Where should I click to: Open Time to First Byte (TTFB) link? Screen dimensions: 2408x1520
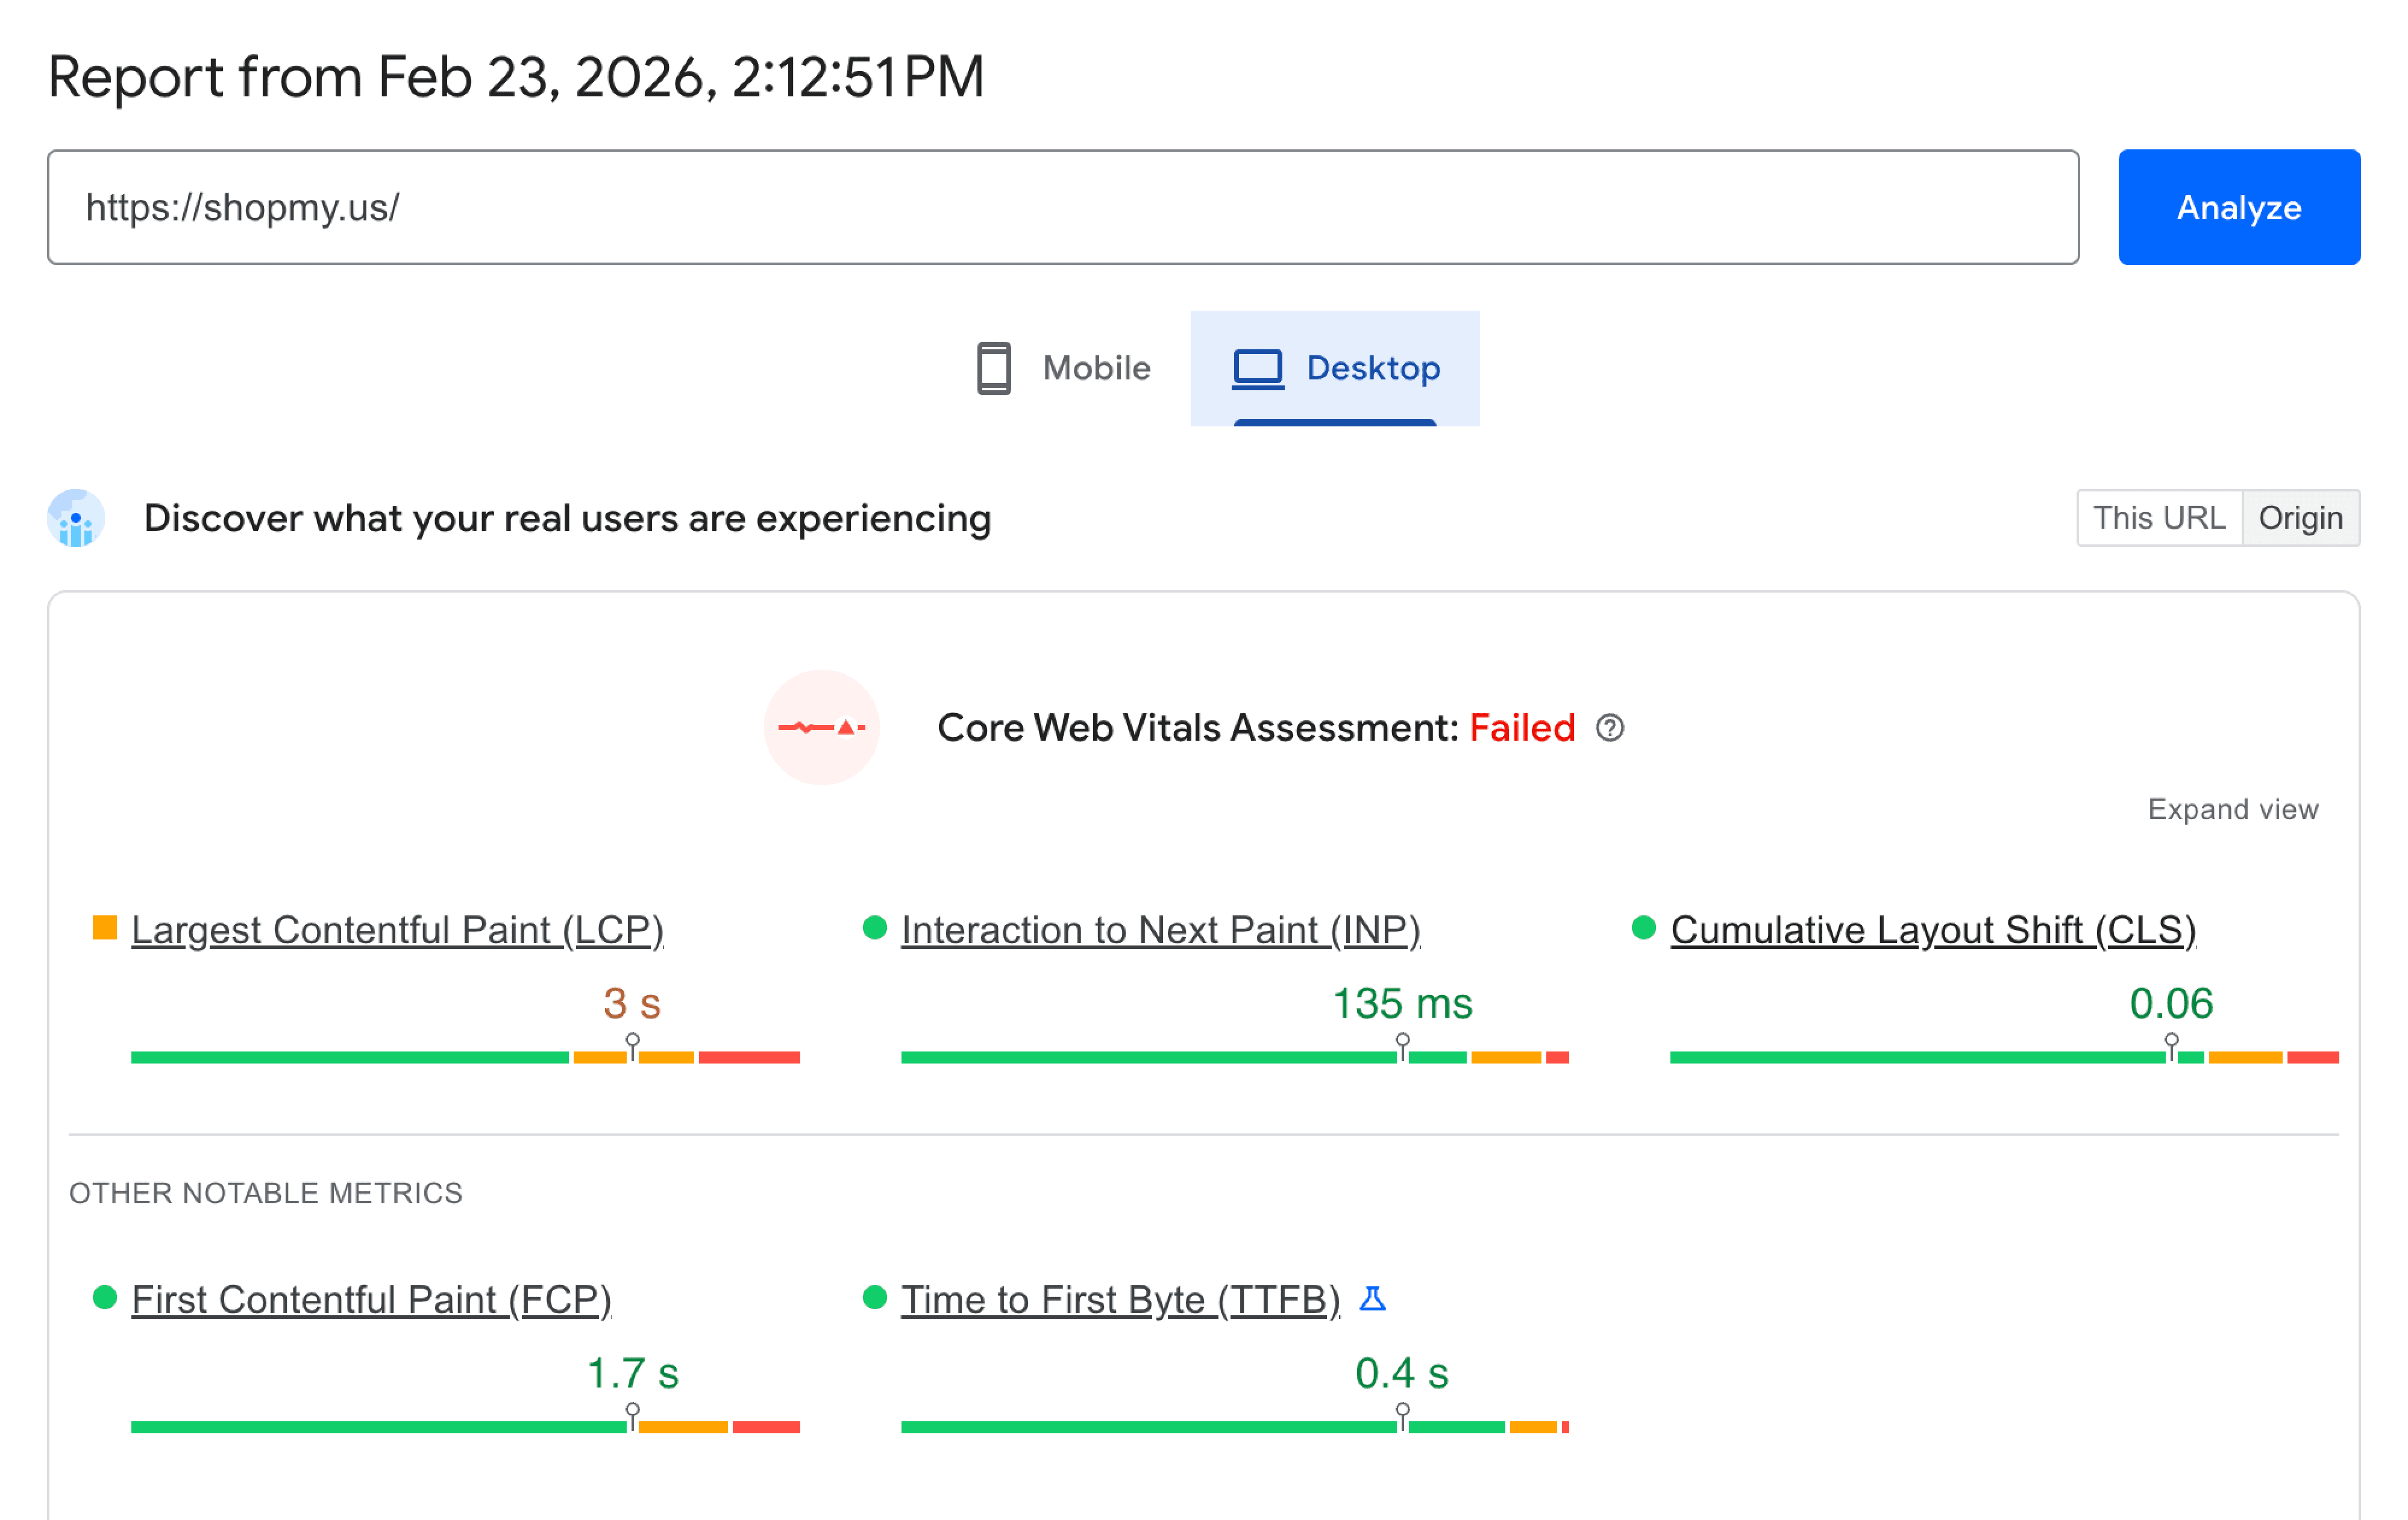coord(1119,1299)
